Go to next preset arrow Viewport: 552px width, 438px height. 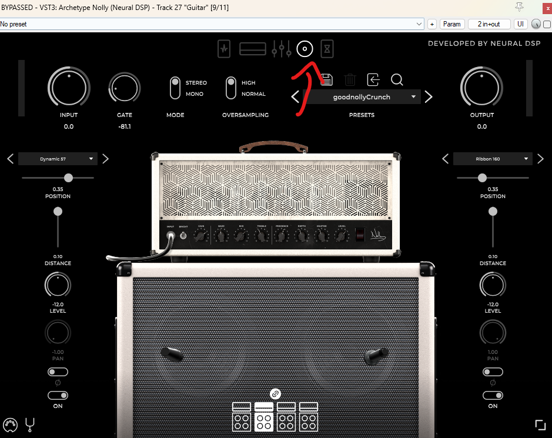pyautogui.click(x=429, y=97)
